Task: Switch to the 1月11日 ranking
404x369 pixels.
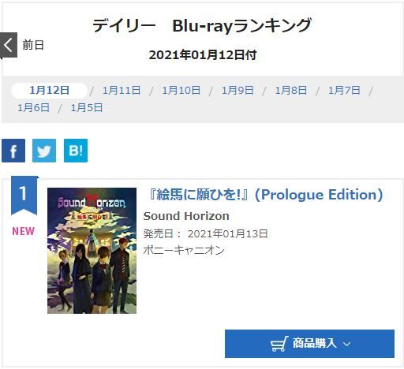Action: 122,91
